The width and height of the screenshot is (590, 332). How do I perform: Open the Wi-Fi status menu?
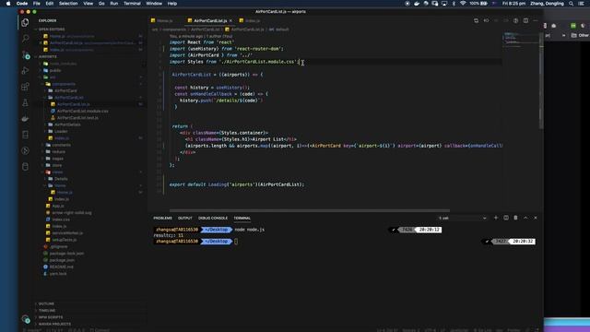click(x=463, y=4)
